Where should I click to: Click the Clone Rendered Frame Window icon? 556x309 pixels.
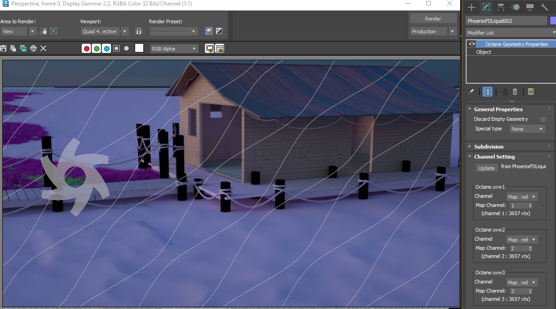pos(23,48)
